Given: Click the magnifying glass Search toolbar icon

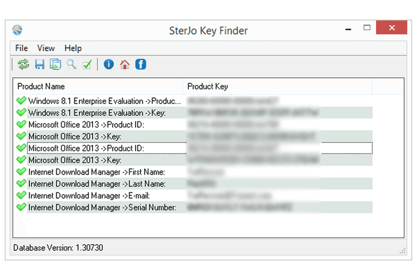Looking at the screenshot, I should 71,64.
